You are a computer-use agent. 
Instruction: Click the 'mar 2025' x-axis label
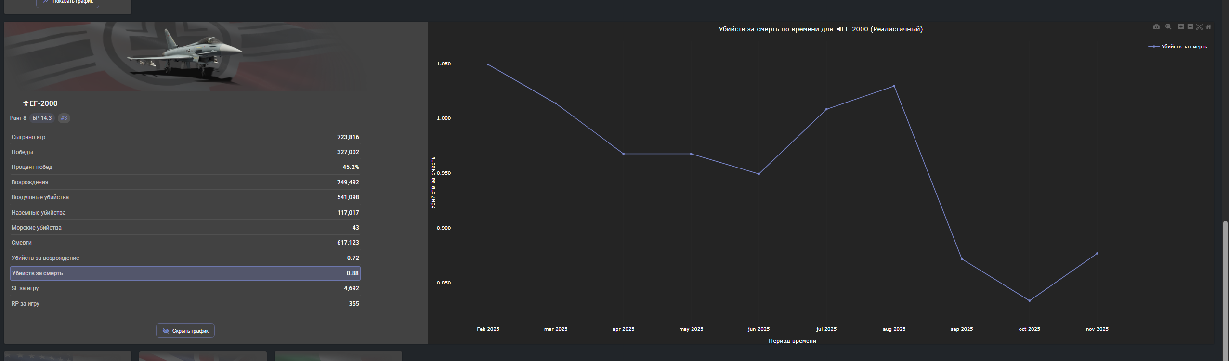556,329
